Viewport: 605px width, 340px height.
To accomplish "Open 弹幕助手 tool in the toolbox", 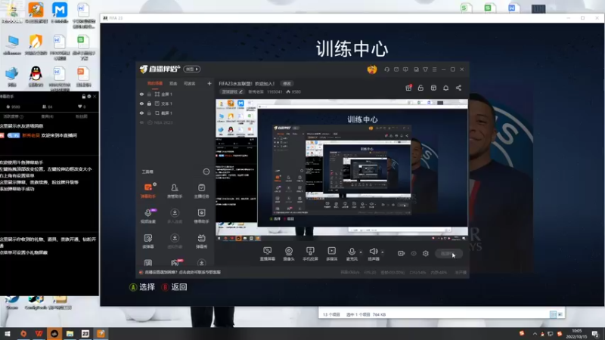I will click(148, 190).
